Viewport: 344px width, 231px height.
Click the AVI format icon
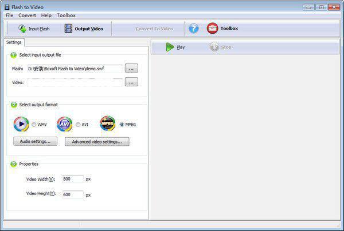64,124
